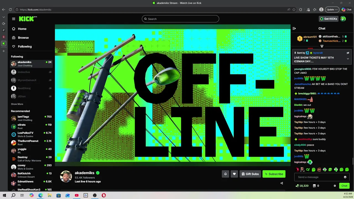
Task: Share the stream via share icon
Action: tap(282, 183)
